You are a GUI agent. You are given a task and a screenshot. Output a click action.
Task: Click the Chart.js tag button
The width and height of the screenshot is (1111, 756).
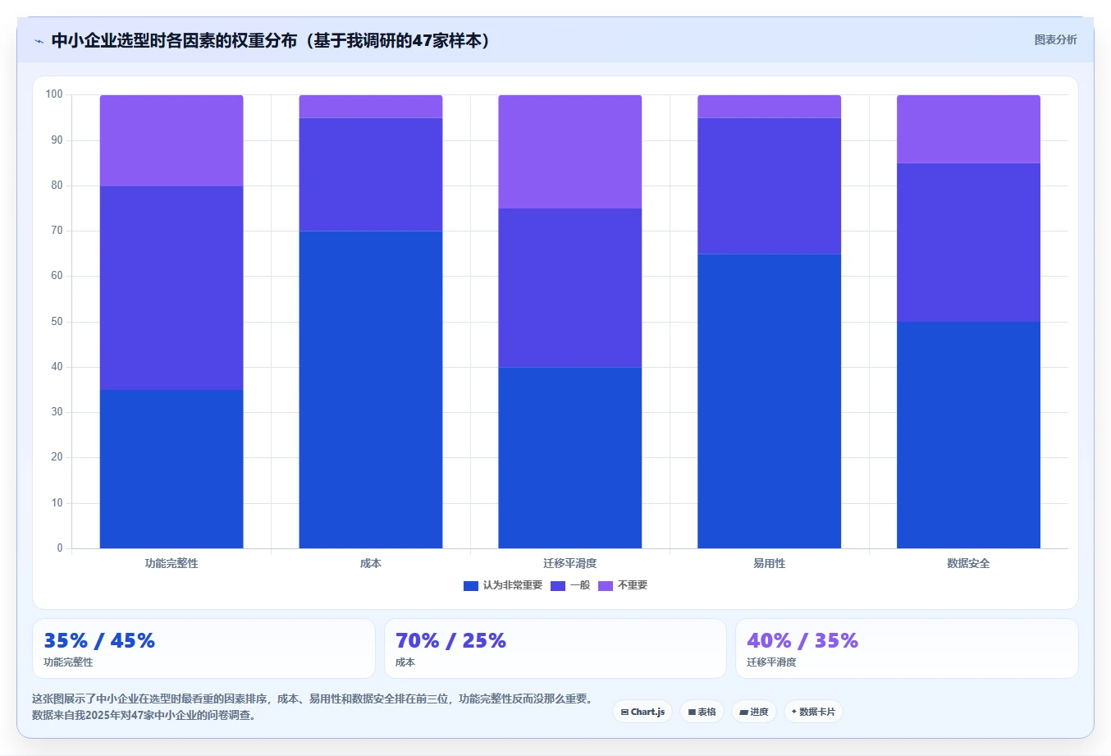(642, 712)
